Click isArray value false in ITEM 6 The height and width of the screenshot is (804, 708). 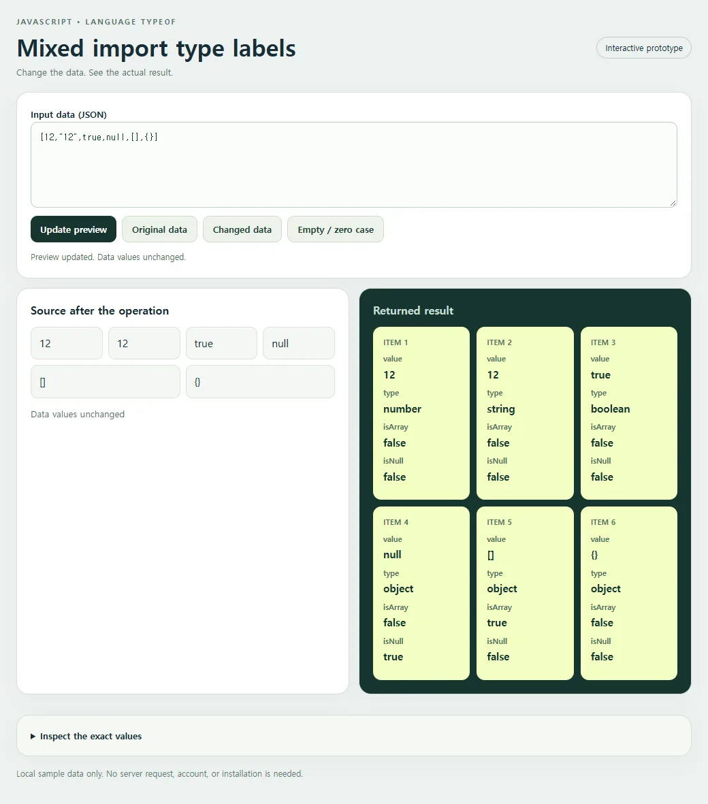[x=602, y=622]
